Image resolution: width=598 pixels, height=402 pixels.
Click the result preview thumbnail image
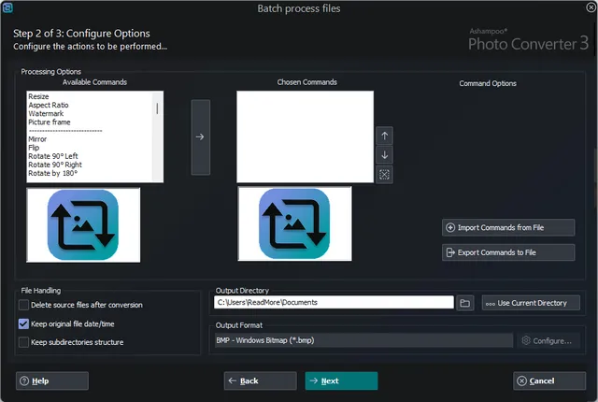[294, 224]
